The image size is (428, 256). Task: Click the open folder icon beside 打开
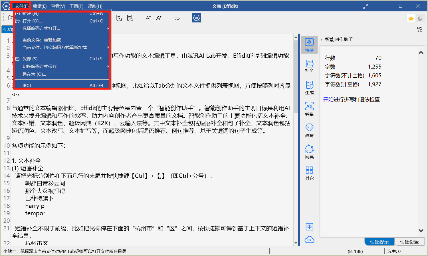tap(17, 21)
